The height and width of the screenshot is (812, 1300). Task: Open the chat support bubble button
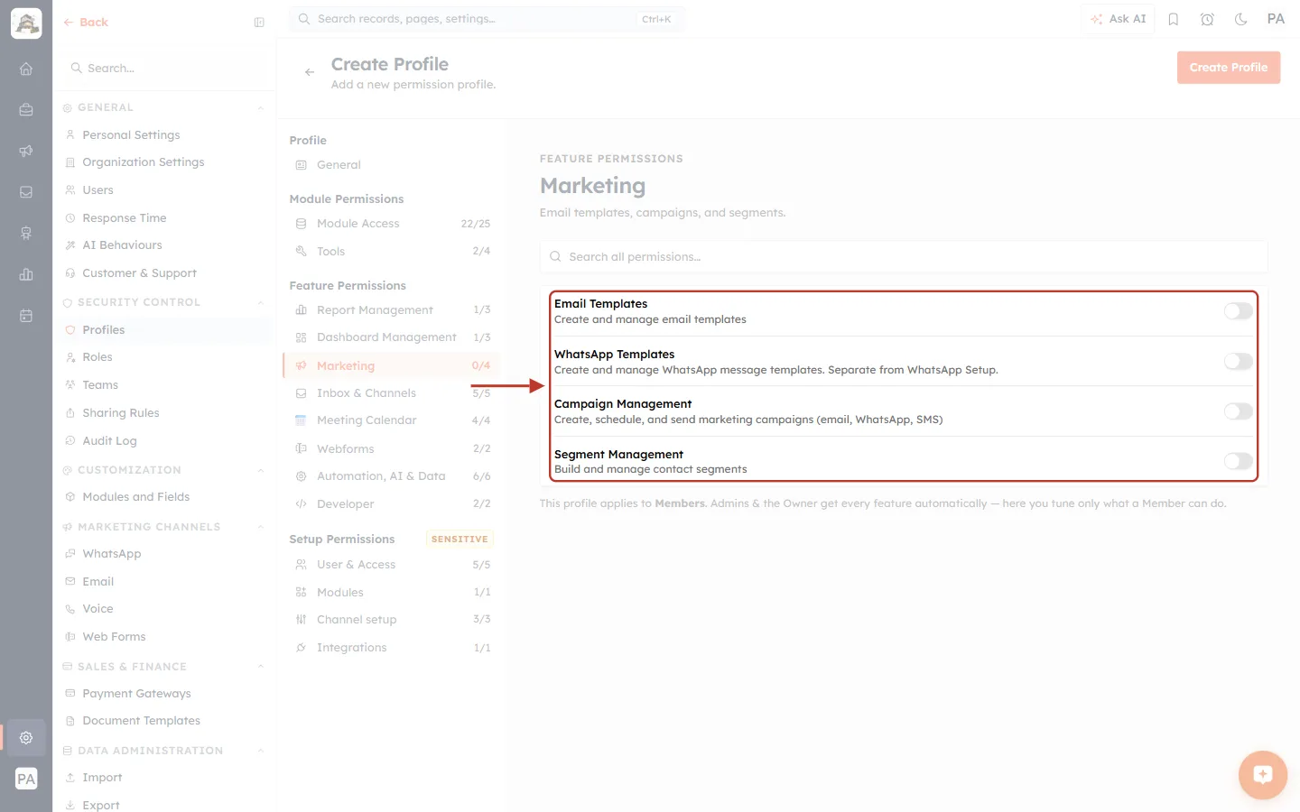pyautogui.click(x=1263, y=775)
